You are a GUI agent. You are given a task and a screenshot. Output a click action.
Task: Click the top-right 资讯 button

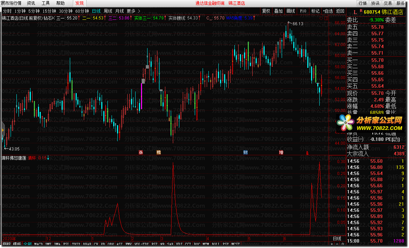click(x=375, y=3)
